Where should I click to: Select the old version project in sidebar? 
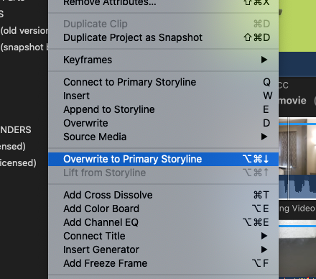pyautogui.click(x=24, y=31)
